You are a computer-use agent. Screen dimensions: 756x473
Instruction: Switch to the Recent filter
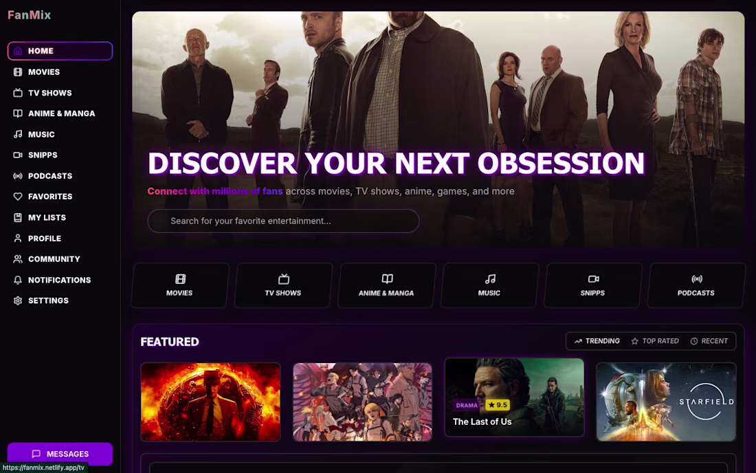point(709,341)
